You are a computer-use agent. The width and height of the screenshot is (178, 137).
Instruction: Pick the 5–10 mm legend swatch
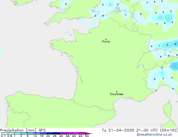click(x=31, y=133)
